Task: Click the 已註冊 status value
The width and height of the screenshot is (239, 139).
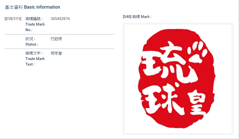Action: point(56,39)
